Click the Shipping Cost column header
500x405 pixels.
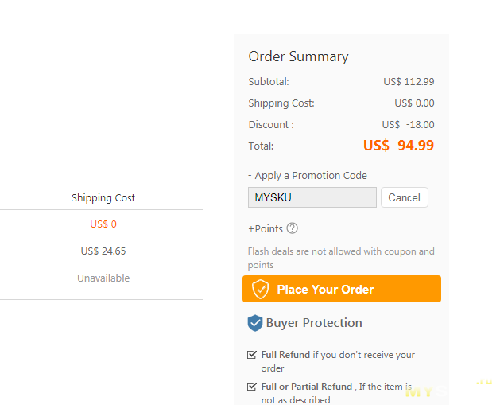tap(103, 197)
